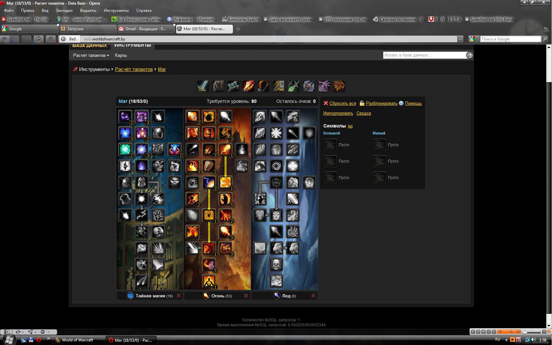Open the Карты link
The image size is (552, 345).
[x=121, y=55]
